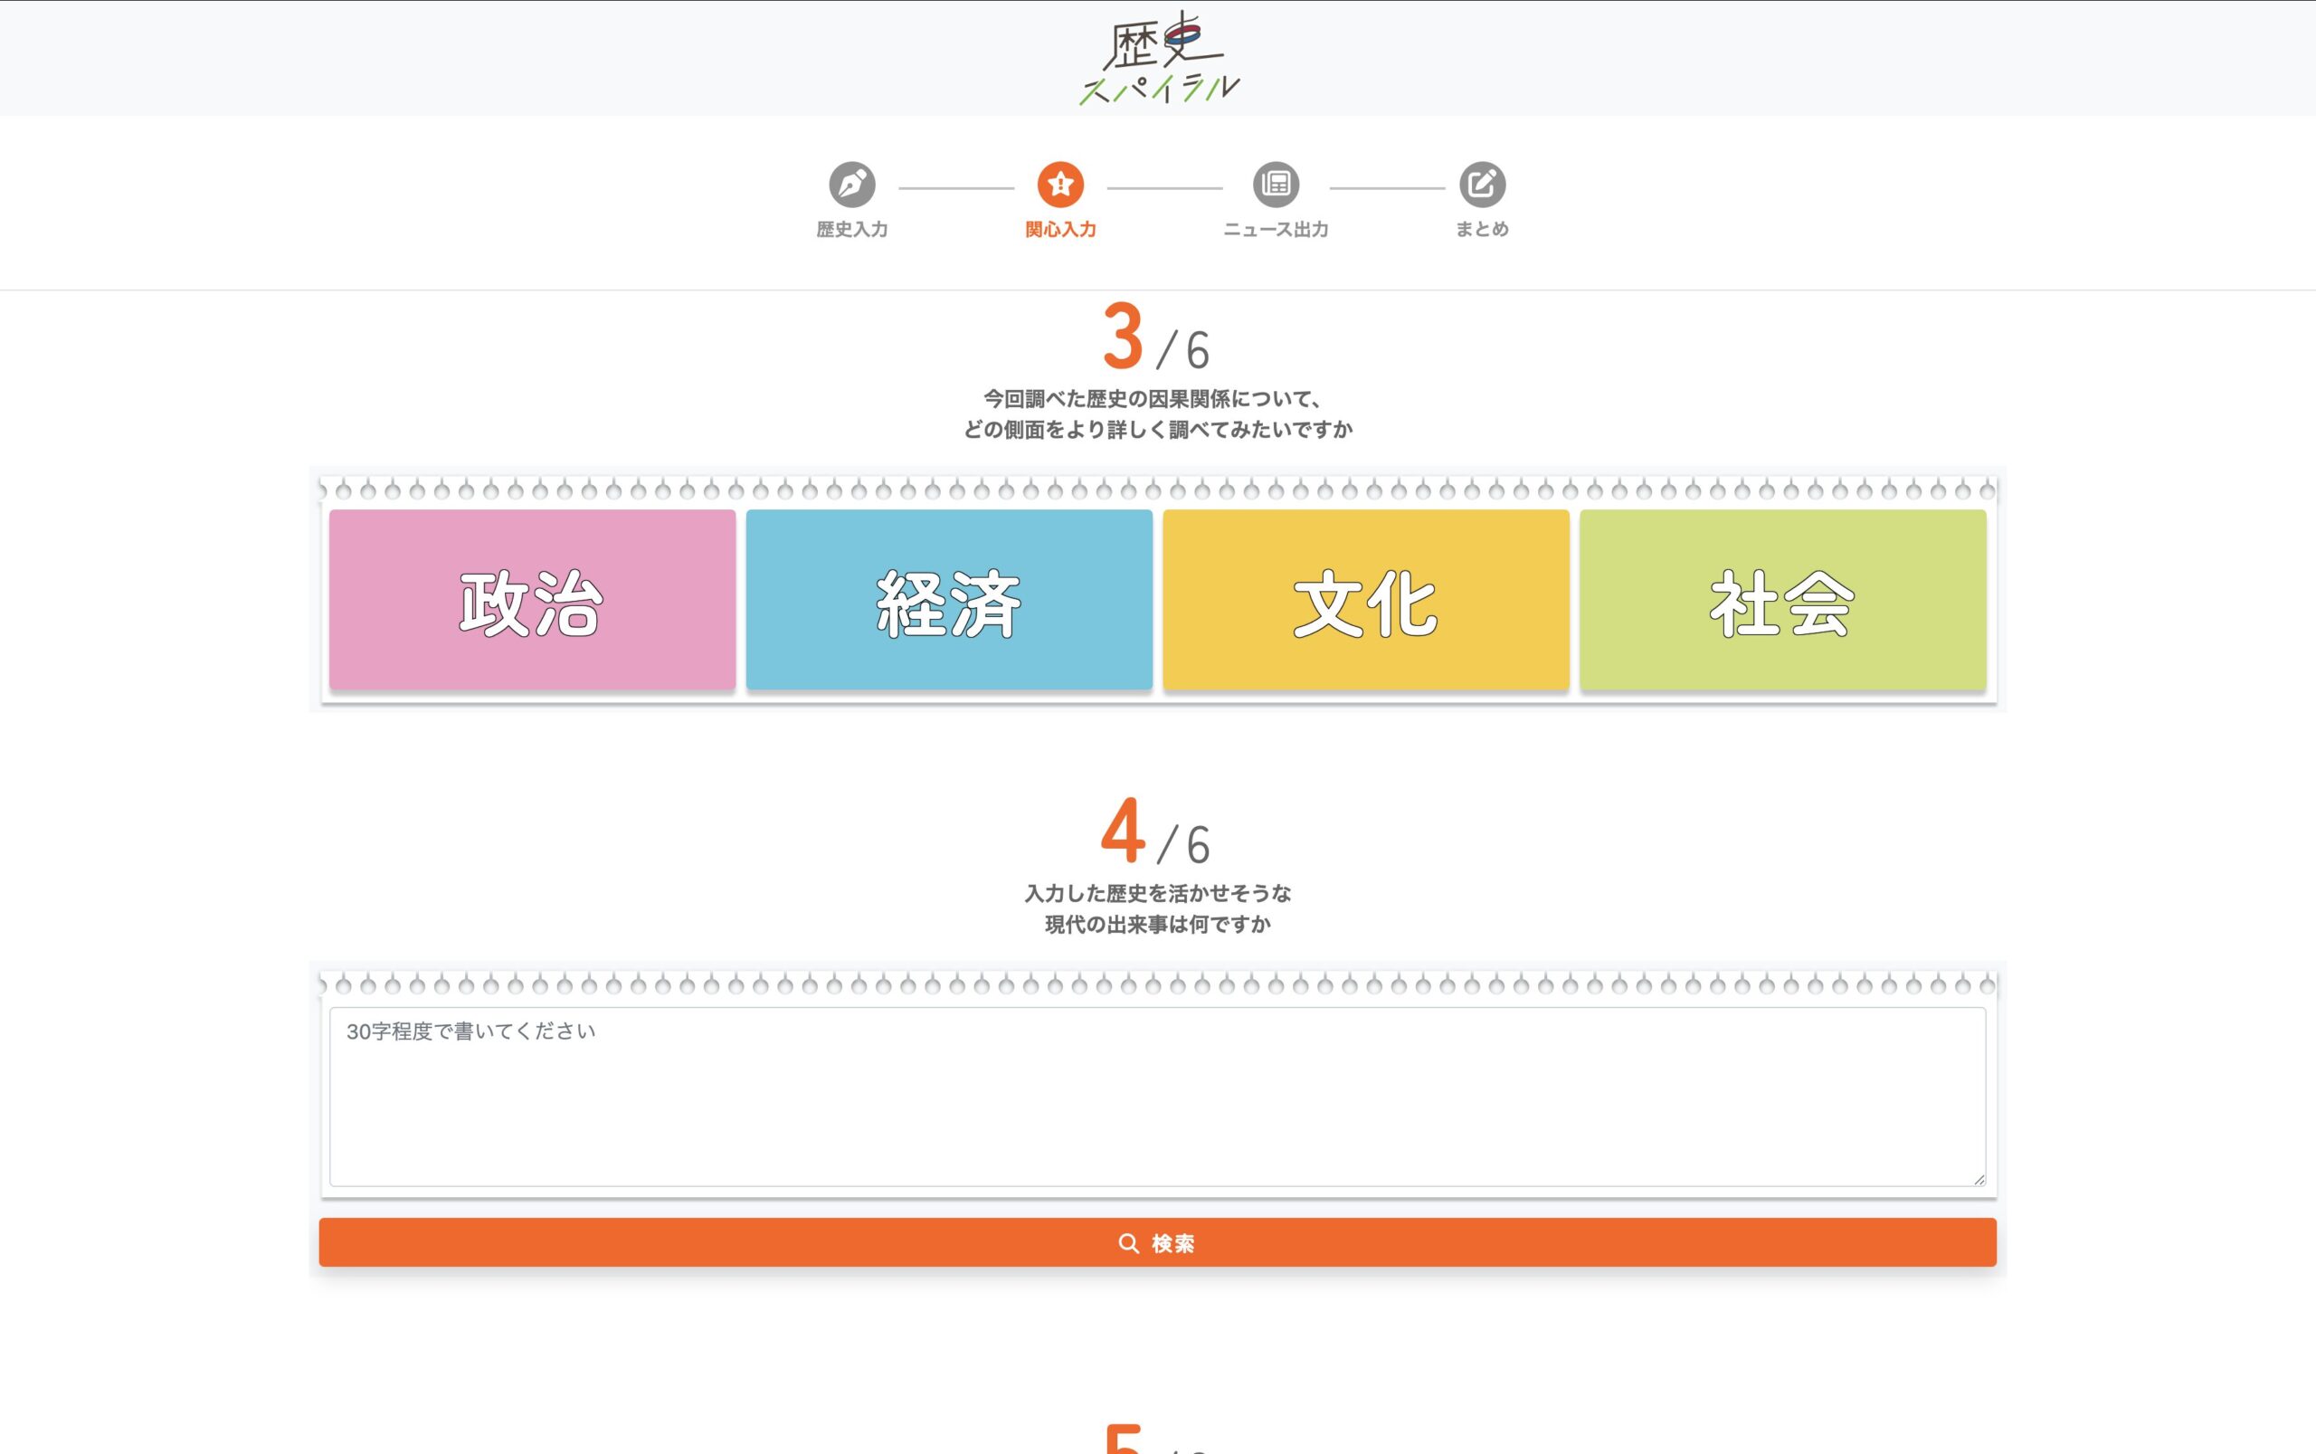This screenshot has height=1454, width=2316.
Task: Focus the 30字程度で書いてください text area
Action: 1157,1097
